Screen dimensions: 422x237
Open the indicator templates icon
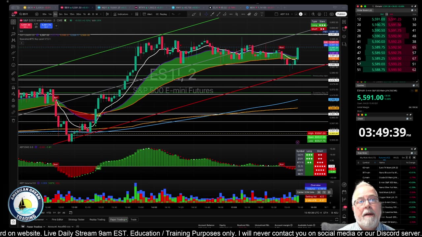coord(136,14)
